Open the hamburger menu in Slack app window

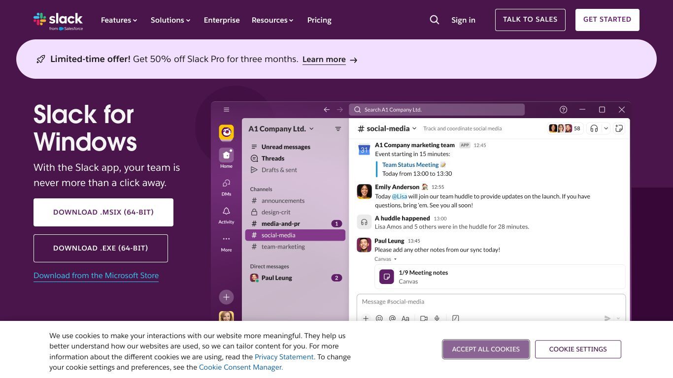226,110
